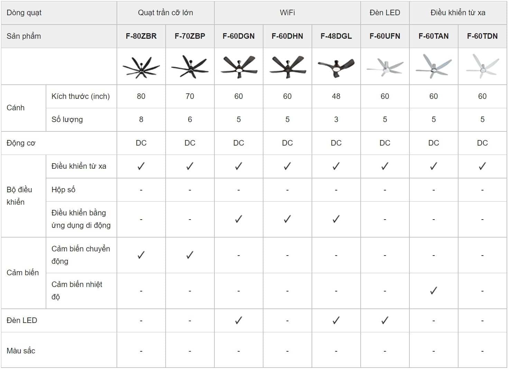This screenshot has width=509, height=370.
Task: Click the F-60DGN product name
Action: coord(239,36)
